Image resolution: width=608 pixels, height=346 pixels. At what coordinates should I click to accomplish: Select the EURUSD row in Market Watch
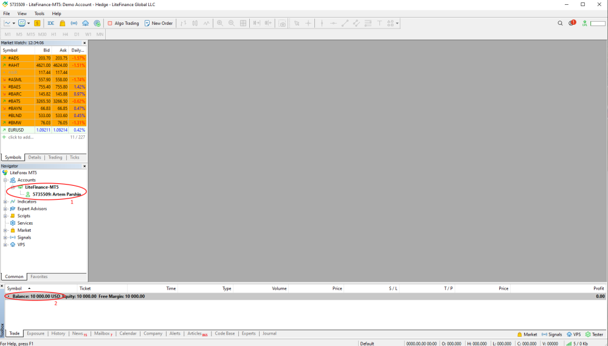click(43, 130)
